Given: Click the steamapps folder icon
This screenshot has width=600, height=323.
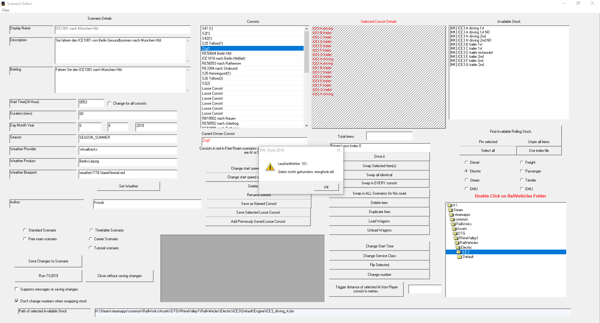Looking at the screenshot, I should tap(451, 215).
